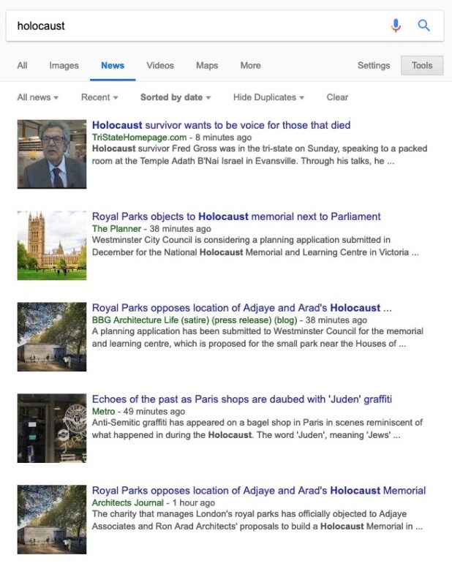
Task: Select the News tab
Action: click(113, 65)
